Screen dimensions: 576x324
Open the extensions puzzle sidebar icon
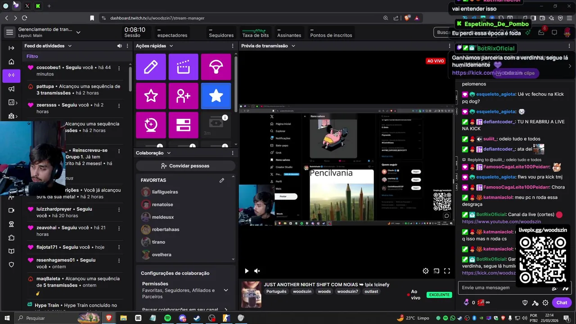pyautogui.click(x=11, y=238)
